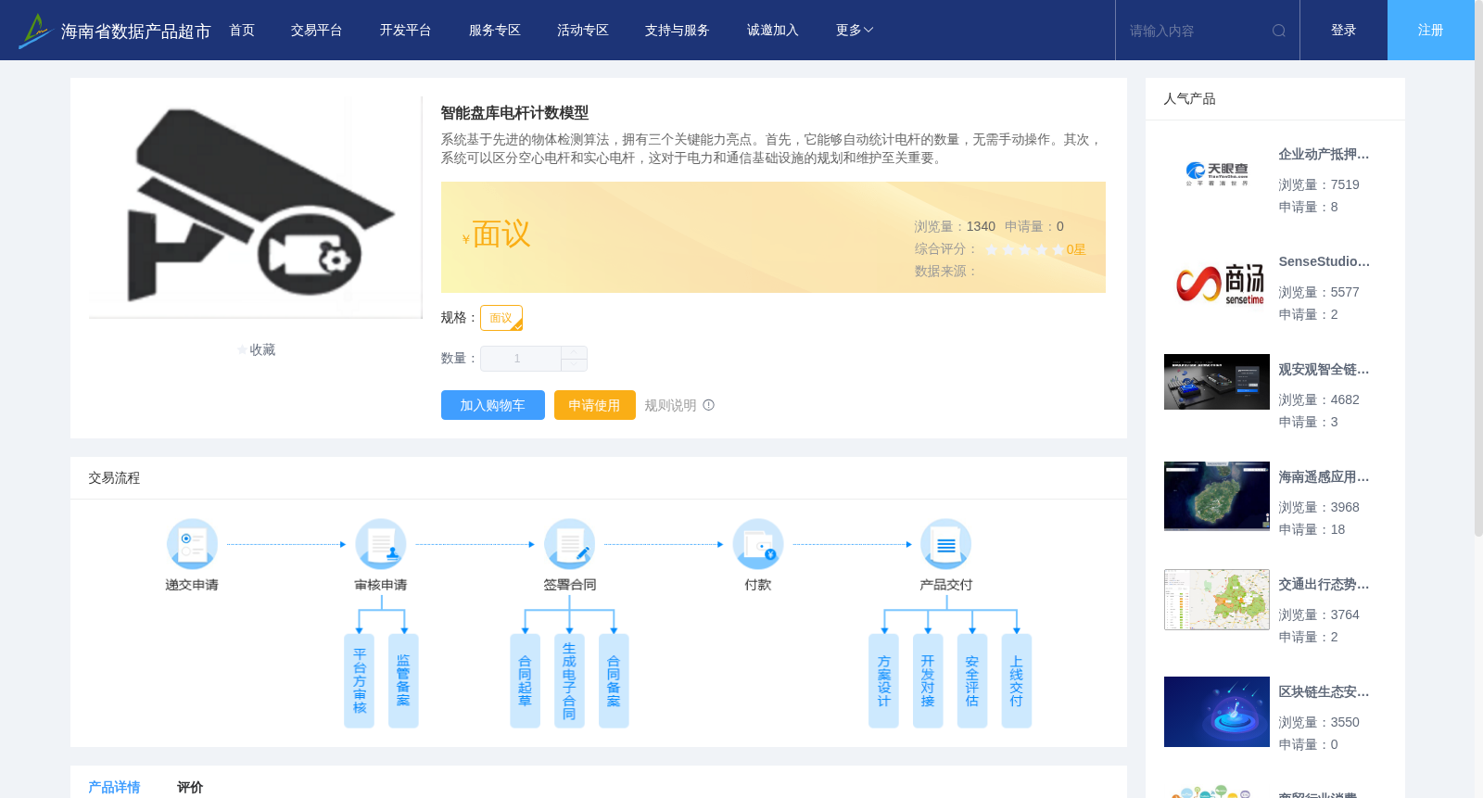Click the fifth rating star
Viewport: 1483px width, 798px height.
tap(1058, 249)
